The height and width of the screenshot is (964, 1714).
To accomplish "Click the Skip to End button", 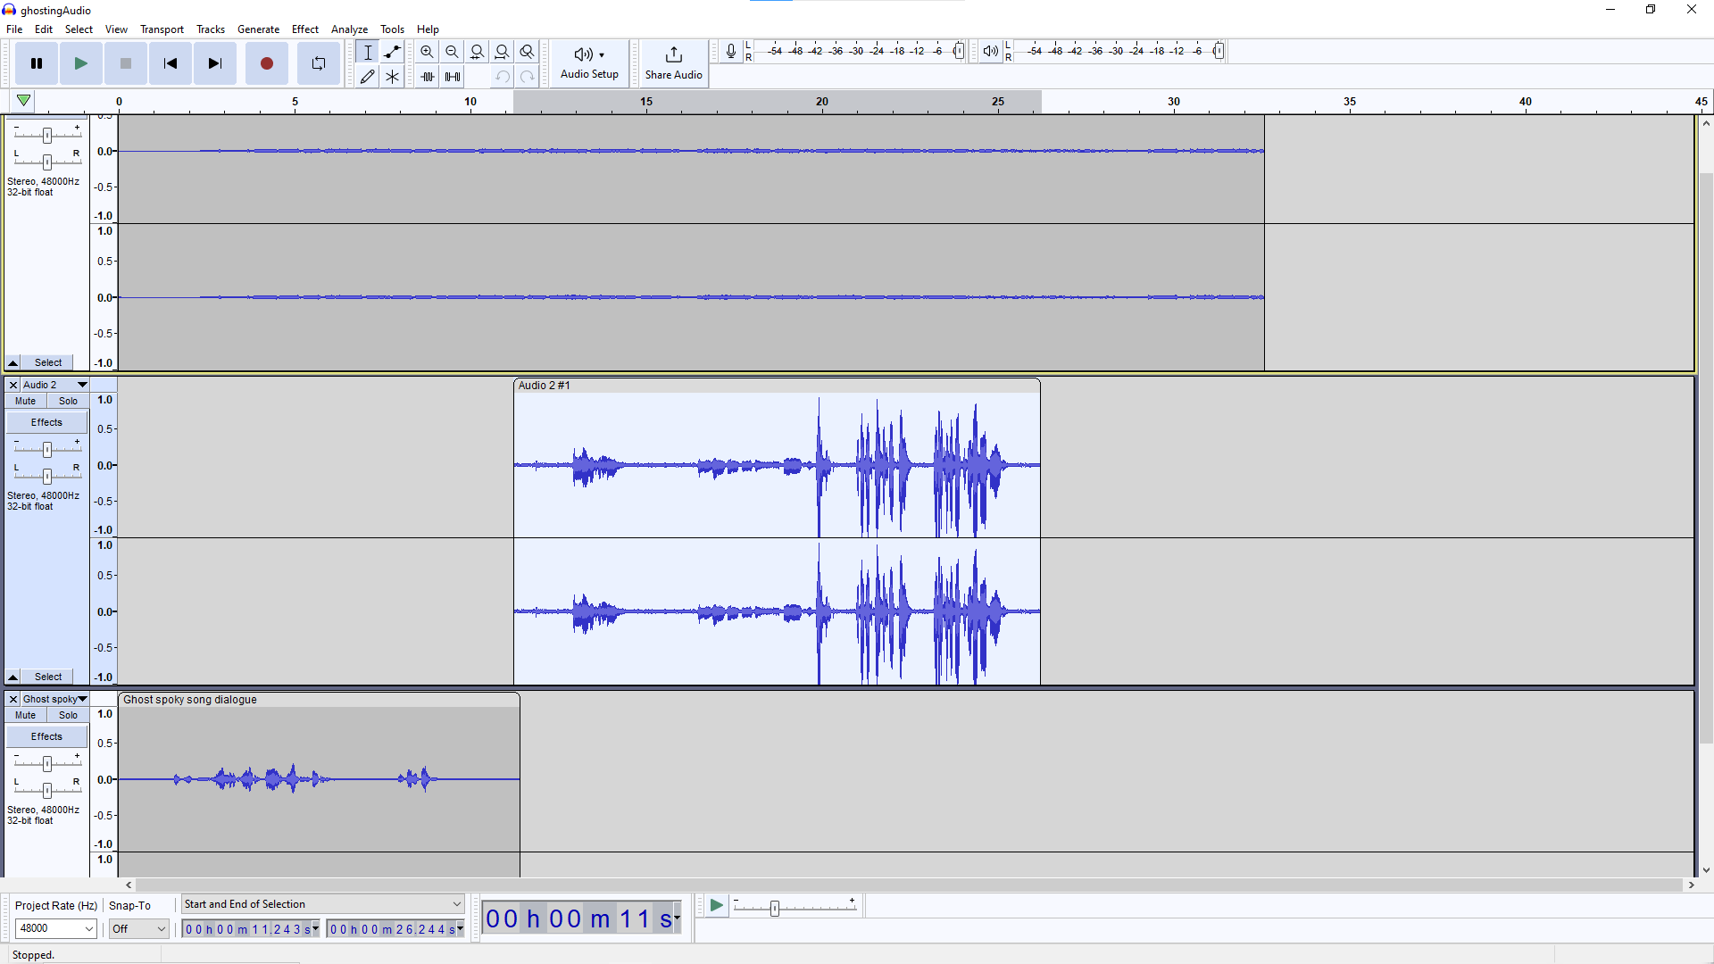I will (214, 63).
